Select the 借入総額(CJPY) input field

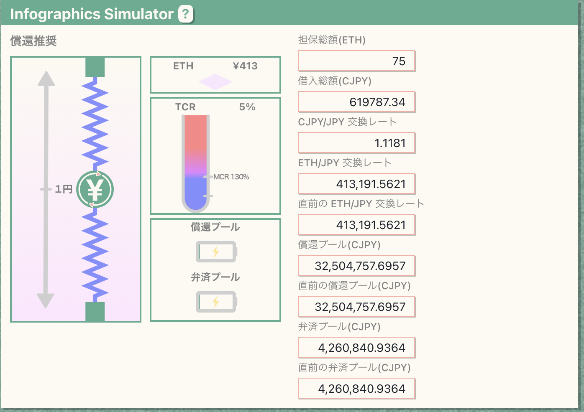[x=356, y=102]
